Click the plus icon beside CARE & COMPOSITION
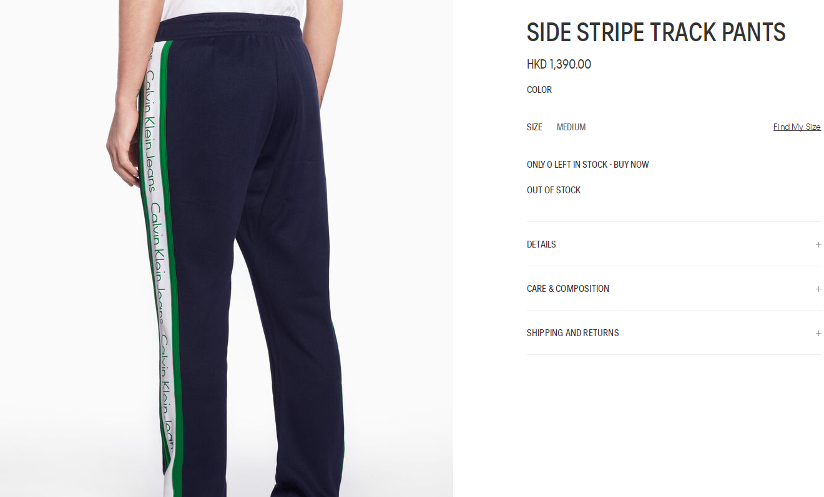Screen dimensions: 824x497 click(818, 289)
